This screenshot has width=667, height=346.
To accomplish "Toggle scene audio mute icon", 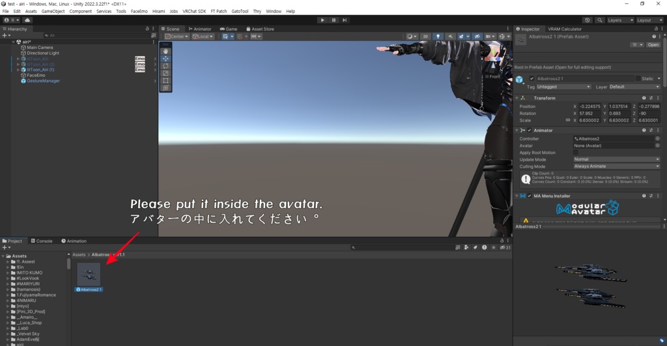I will tap(450, 36).
